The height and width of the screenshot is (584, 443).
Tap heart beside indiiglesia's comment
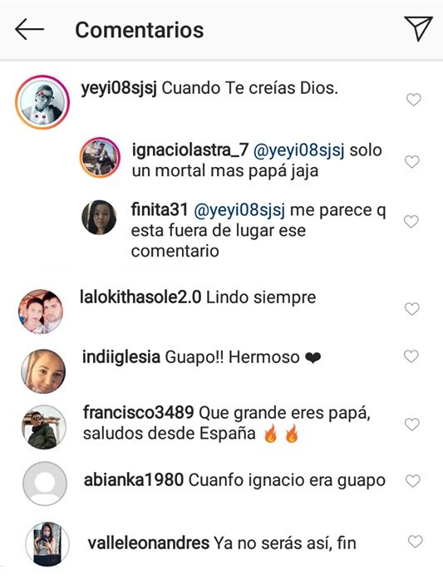[x=411, y=356]
